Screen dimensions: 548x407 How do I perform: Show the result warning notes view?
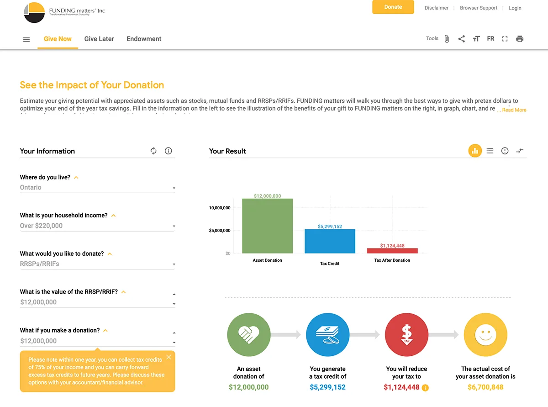(505, 151)
